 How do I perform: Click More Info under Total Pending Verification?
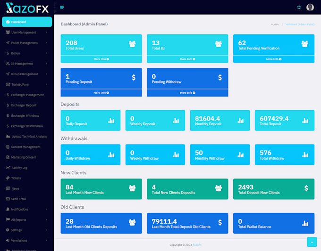[x=274, y=59]
